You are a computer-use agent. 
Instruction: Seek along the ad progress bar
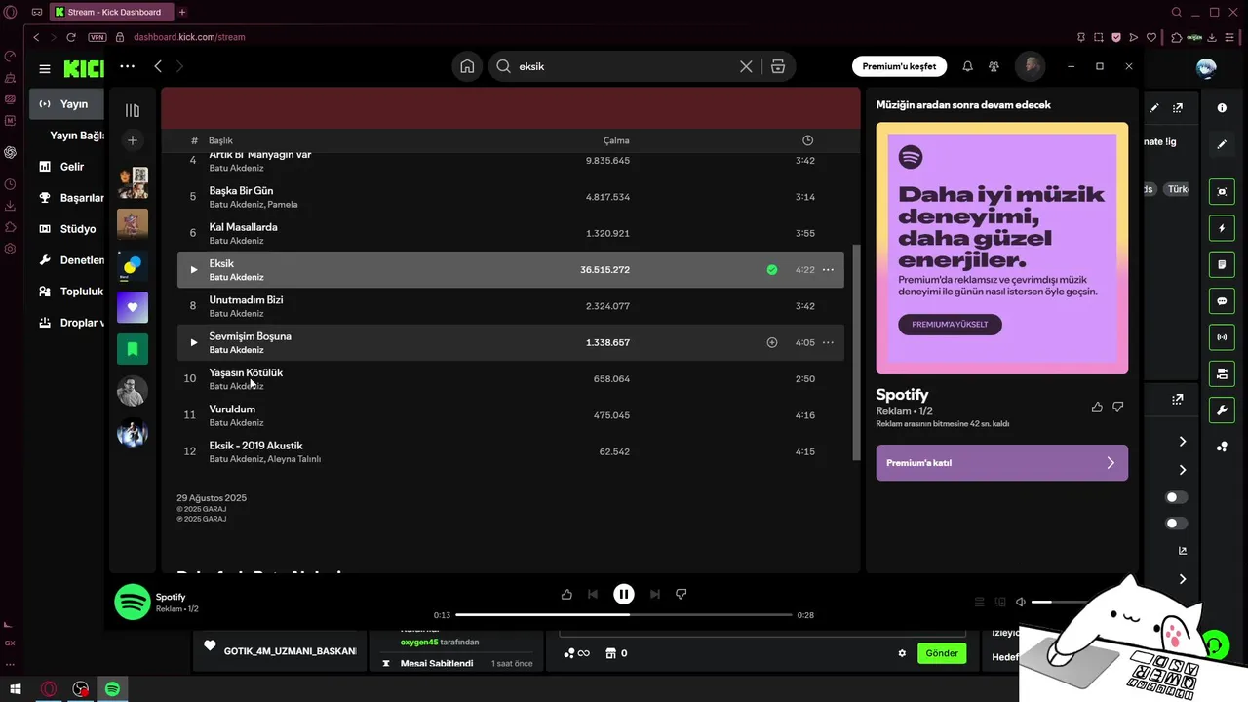[624, 615]
